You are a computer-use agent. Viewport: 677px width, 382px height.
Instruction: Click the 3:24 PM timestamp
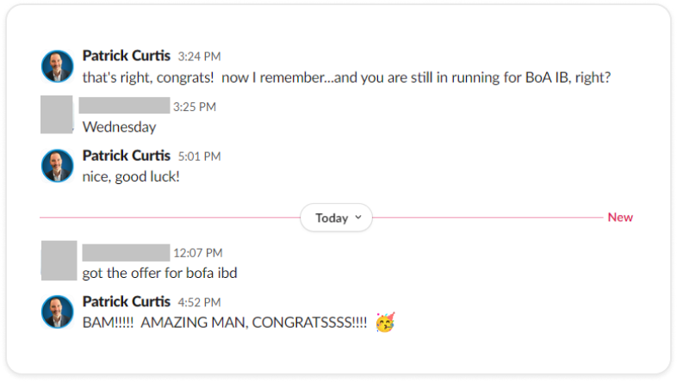(199, 57)
